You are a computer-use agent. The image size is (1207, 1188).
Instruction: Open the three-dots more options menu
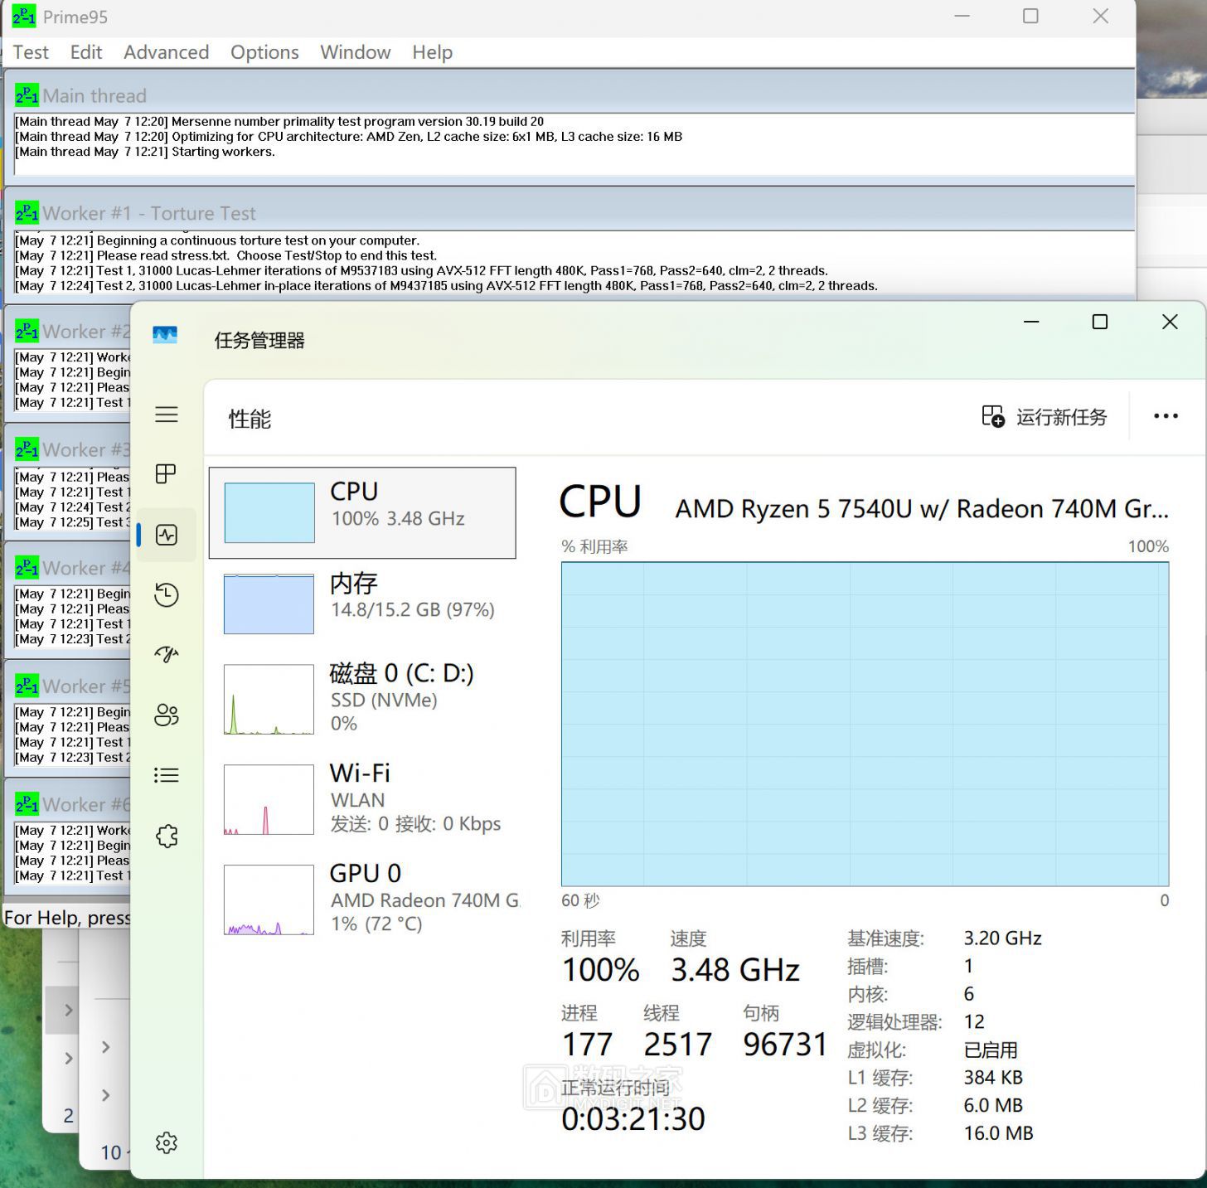click(x=1166, y=416)
